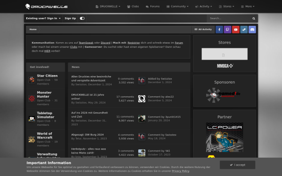
Task: Go to Home breadcrumb
Action: click(x=33, y=30)
